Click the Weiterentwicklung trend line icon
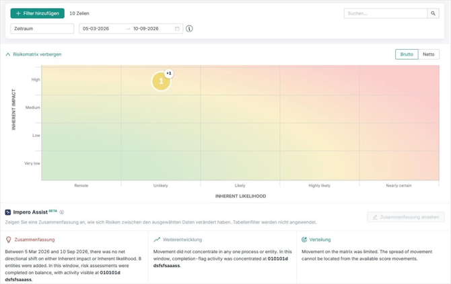Viewport: 451px width, 284px height. pos(157,240)
